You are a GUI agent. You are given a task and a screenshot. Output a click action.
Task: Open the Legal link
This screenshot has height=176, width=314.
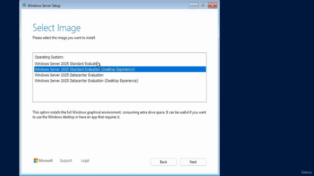[x=85, y=161]
